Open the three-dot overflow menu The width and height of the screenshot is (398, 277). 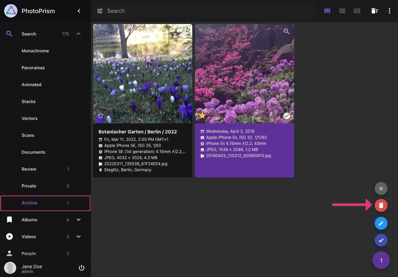[390, 11]
